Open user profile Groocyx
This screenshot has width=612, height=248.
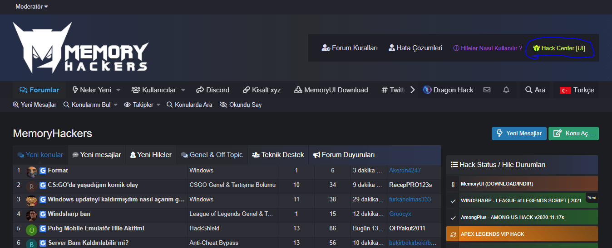(x=400, y=214)
